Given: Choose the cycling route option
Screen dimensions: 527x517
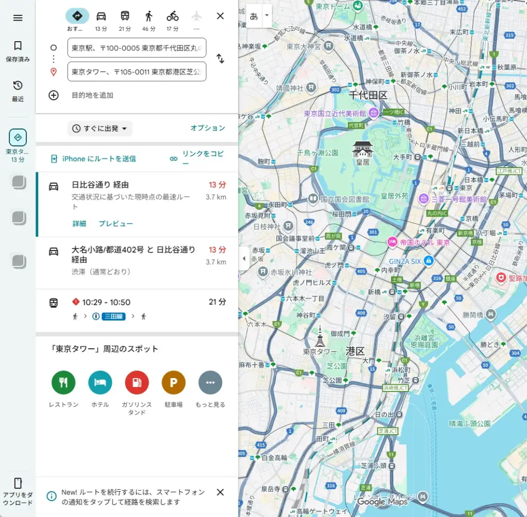Looking at the screenshot, I should 171,16.
